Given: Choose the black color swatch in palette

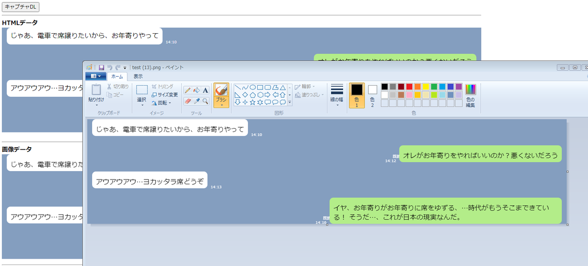Looking at the screenshot, I should pos(385,87).
